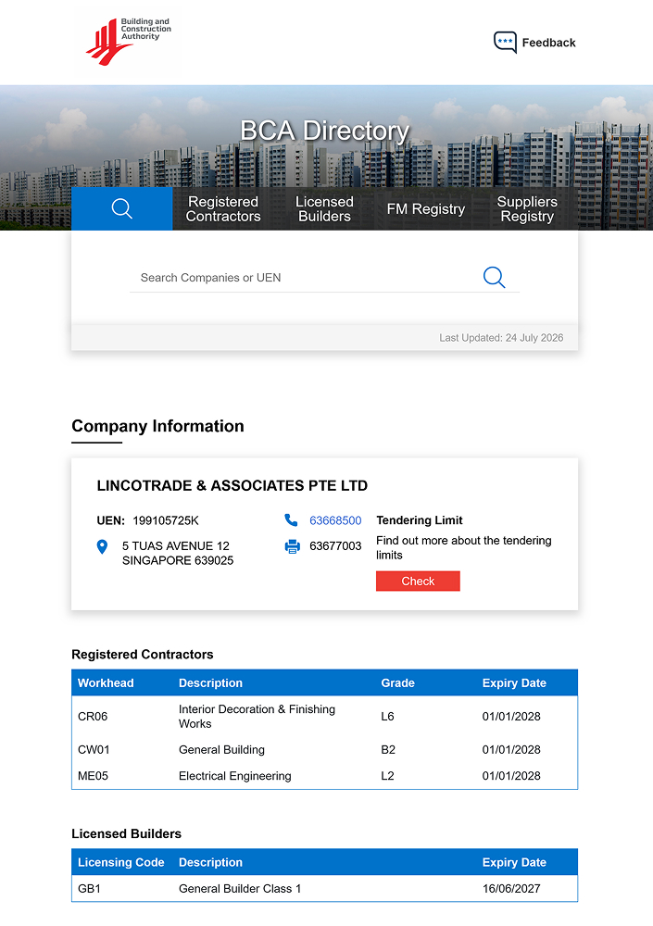Image resolution: width=653 pixels, height=926 pixels.
Task: Click the blue search magnifier button
Action: point(494,277)
